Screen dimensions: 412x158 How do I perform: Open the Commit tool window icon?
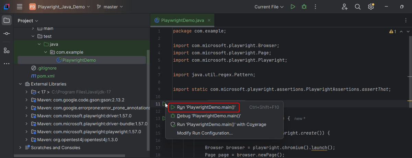pos(7,34)
